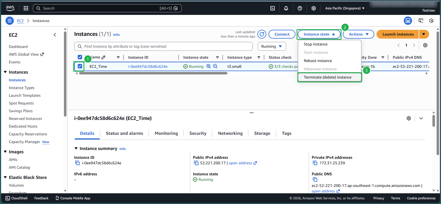The width and height of the screenshot is (441, 204).
Task: Copy the Instance ID in summary
Action: pos(77,163)
